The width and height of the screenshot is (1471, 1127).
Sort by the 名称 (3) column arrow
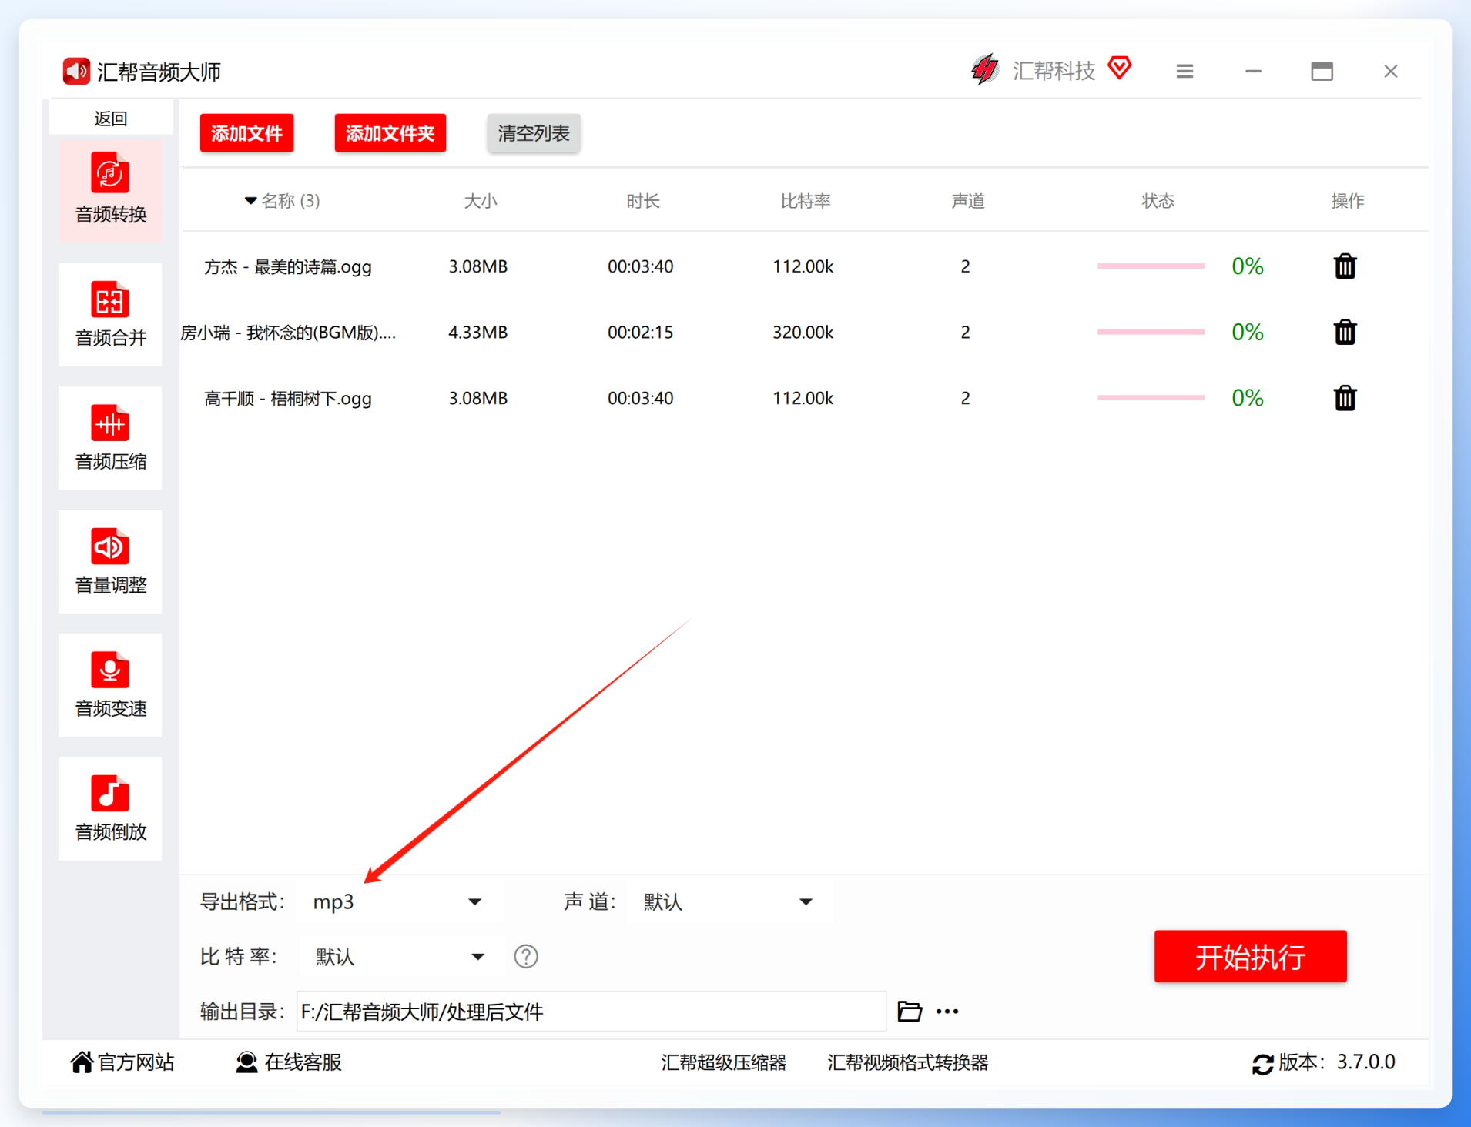pos(250,201)
